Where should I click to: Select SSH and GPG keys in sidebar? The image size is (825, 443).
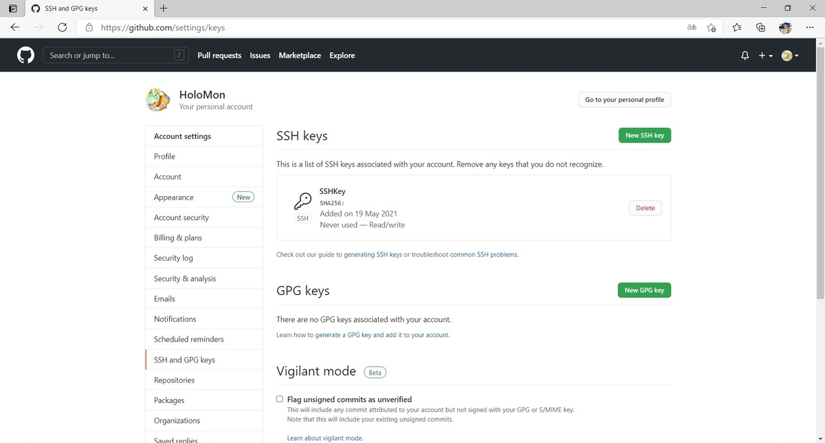point(204,360)
